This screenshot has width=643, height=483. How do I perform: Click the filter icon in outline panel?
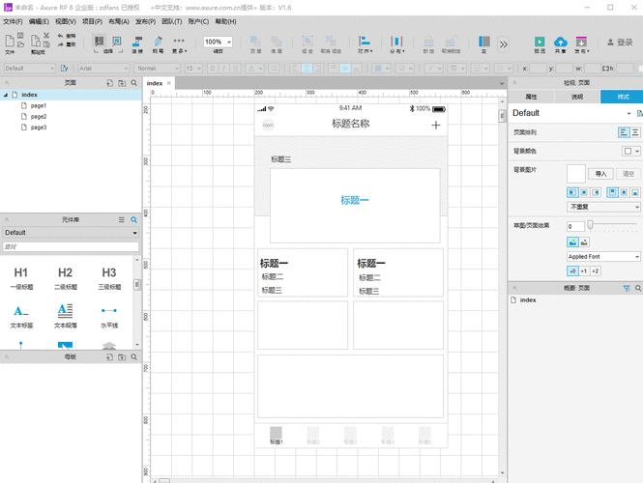[626, 288]
